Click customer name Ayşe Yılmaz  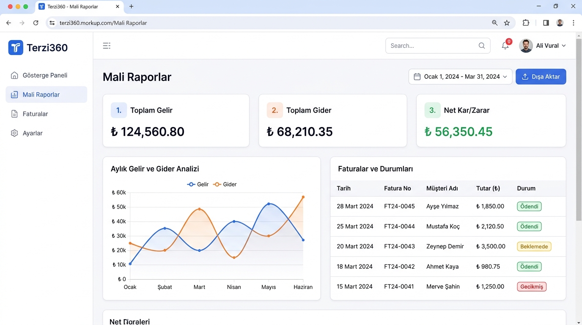click(442, 207)
